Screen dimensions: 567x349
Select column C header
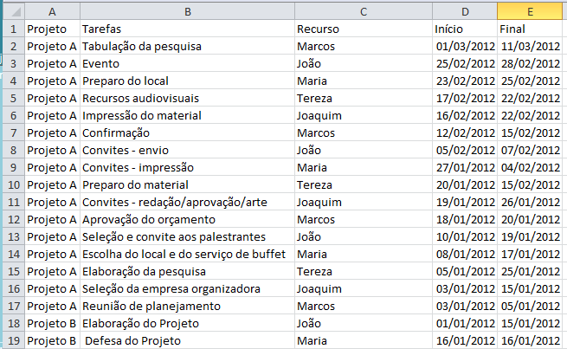coord(364,11)
